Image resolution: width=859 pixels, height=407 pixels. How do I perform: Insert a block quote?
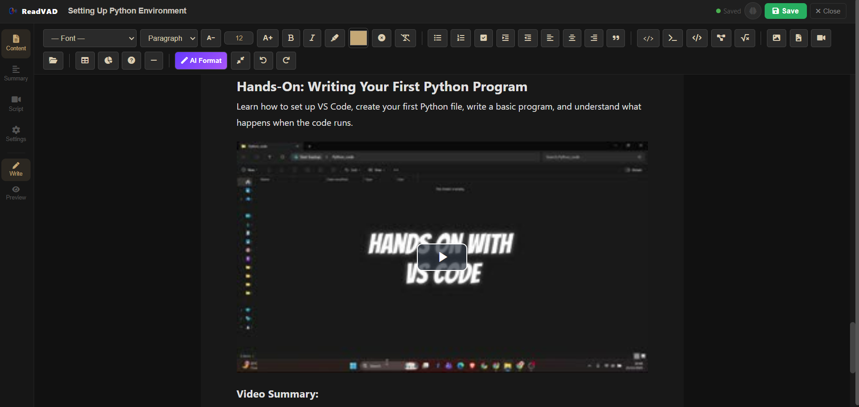coord(616,38)
